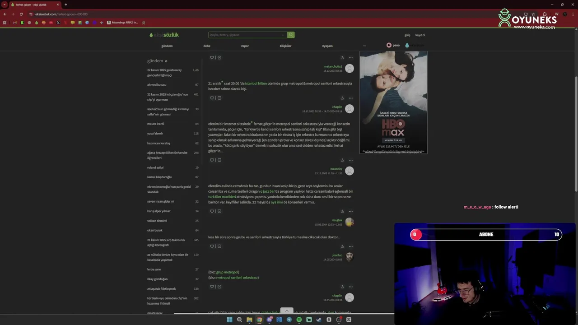Open gündem topic 'kemal kılıçdaroğlu'
Screen dimensions: 578x325
click(x=159, y=177)
